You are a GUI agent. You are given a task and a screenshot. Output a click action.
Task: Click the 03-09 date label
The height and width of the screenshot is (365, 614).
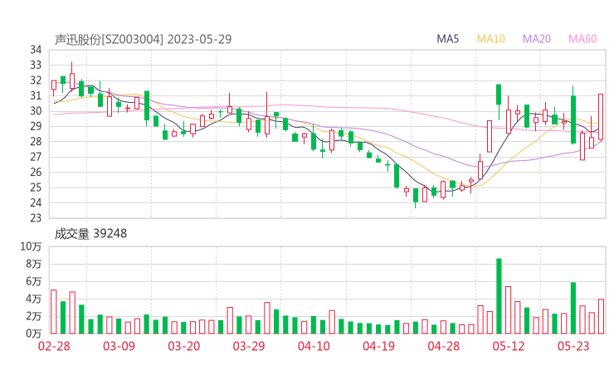119,346
